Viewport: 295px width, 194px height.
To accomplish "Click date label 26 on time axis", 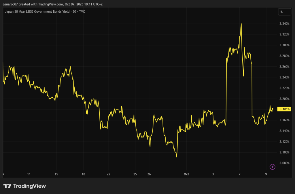I will coord(149,174).
